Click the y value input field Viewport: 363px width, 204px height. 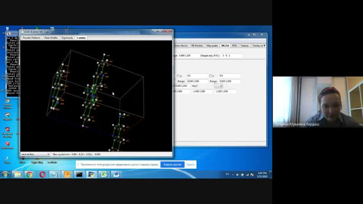[x=197, y=76]
